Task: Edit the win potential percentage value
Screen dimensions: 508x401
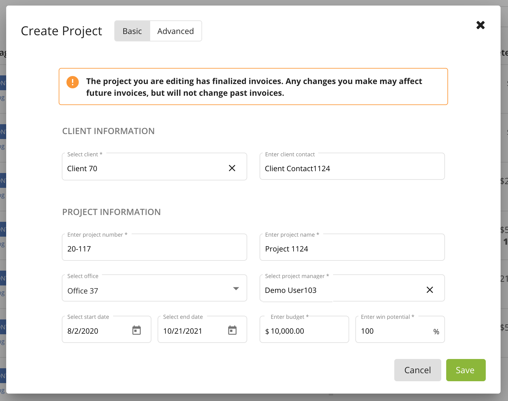Action: [x=392, y=331]
